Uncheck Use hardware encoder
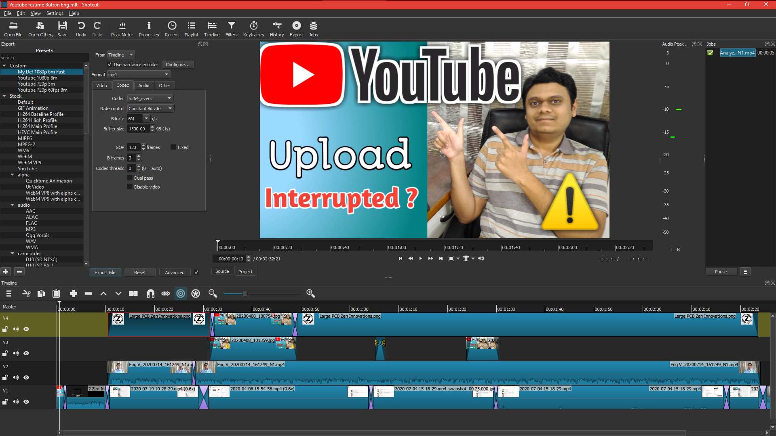Viewport: 776px width, 436px height. coord(110,65)
